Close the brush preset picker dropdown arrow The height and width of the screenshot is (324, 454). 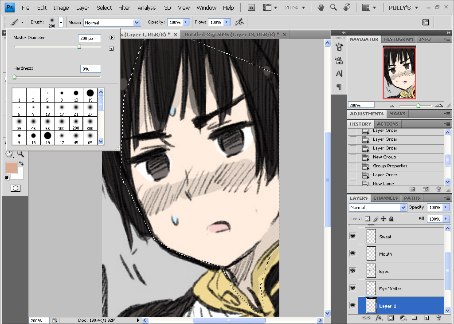click(61, 23)
